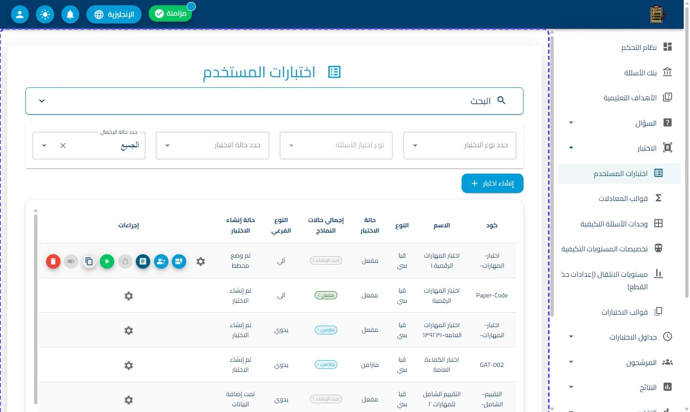Screen dimensions: 690x412
Task: Open gear settings for GAT-002 row
Action: [129, 365]
